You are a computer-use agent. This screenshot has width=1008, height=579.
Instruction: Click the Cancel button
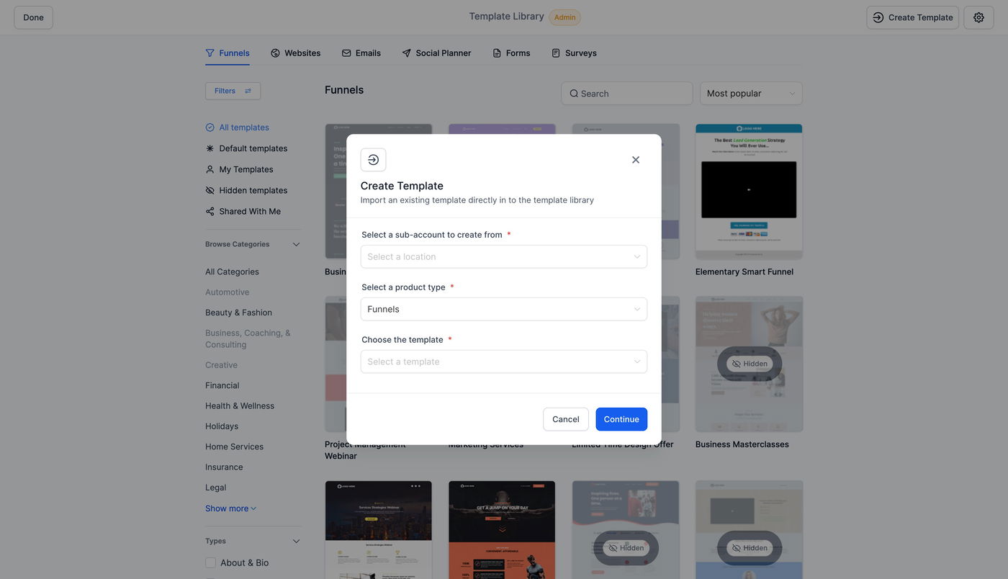pyautogui.click(x=566, y=419)
